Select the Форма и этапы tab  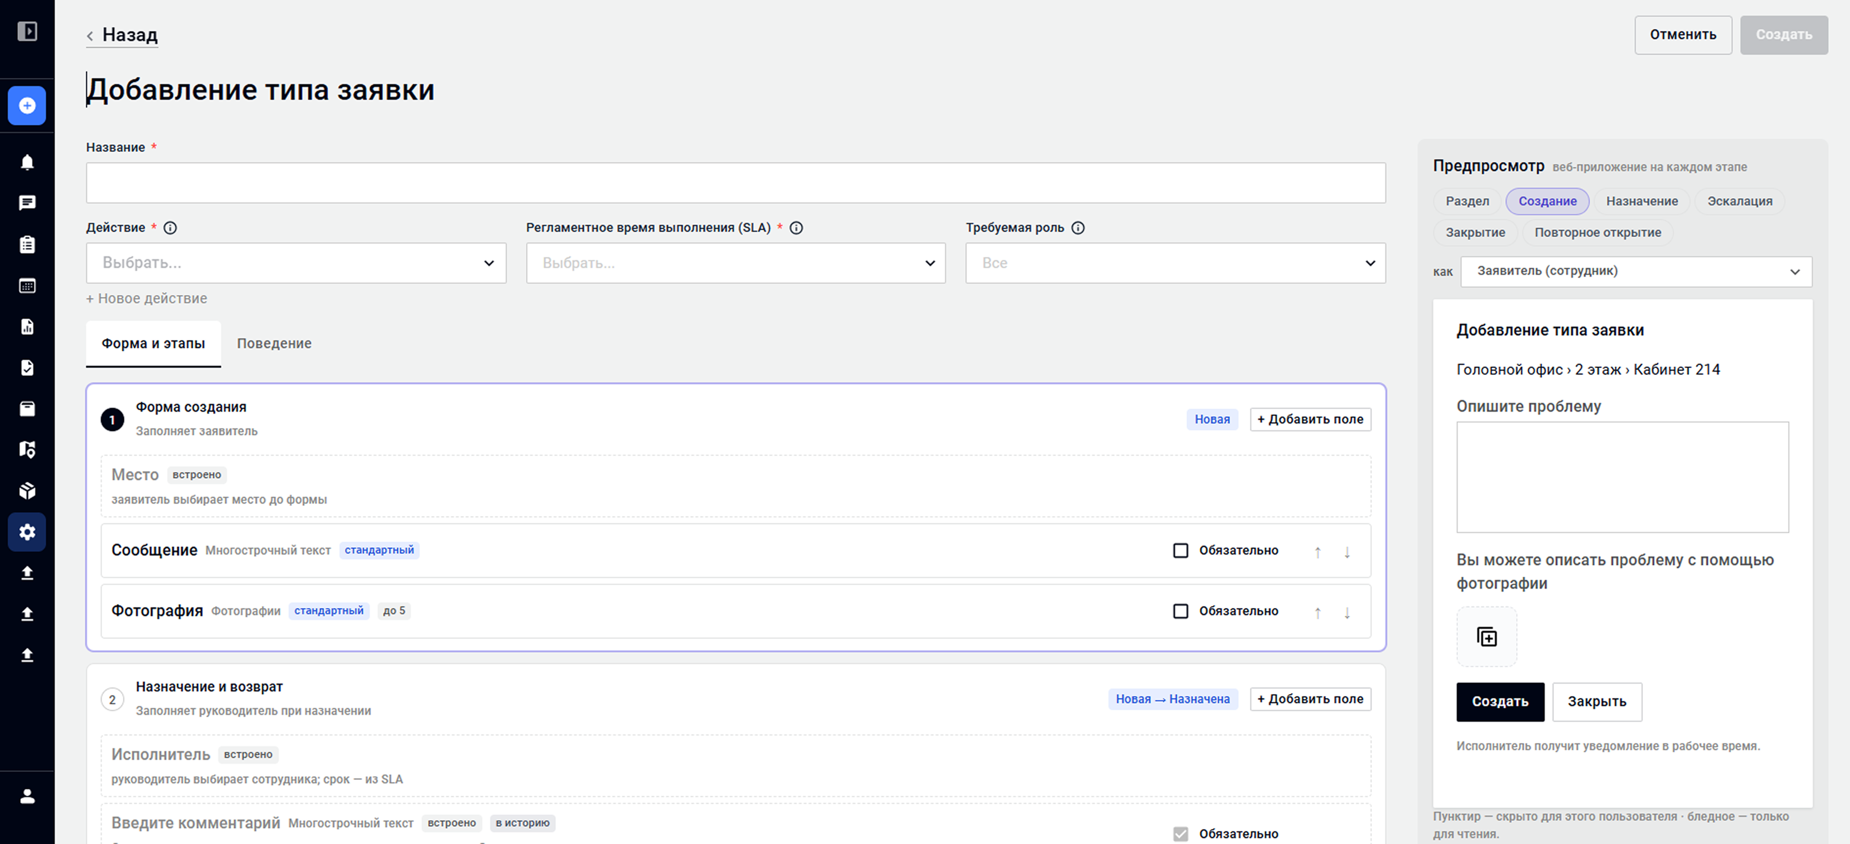153,344
